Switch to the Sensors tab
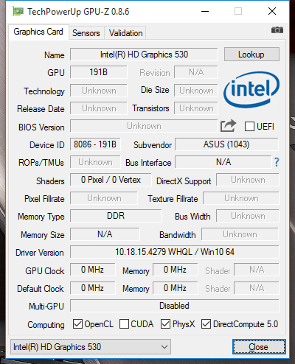Screen dimensions: 295x364 point(86,33)
